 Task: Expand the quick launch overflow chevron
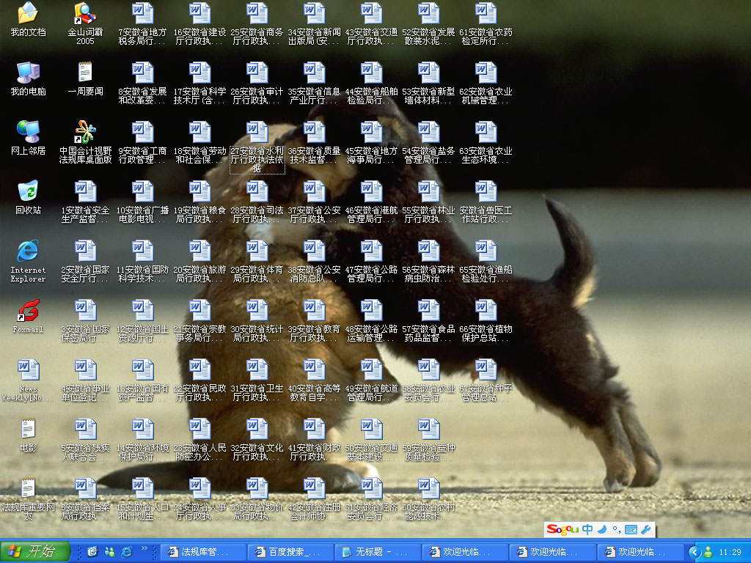(144, 548)
